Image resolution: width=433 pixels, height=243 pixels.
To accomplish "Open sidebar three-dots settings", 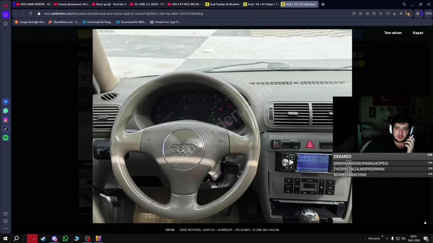I will [x=5, y=228].
